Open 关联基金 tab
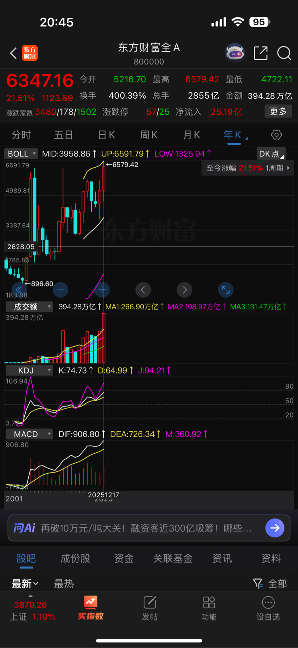This screenshot has width=298, height=648. click(x=173, y=558)
